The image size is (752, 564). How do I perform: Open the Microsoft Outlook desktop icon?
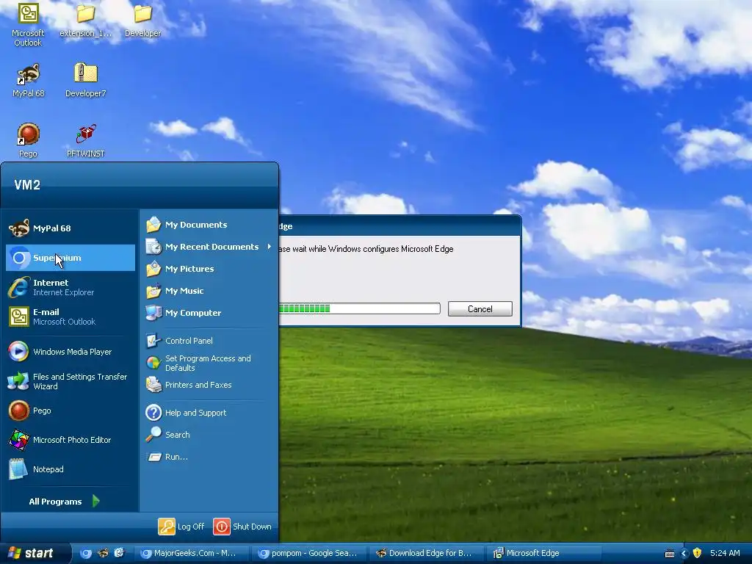pos(28,24)
